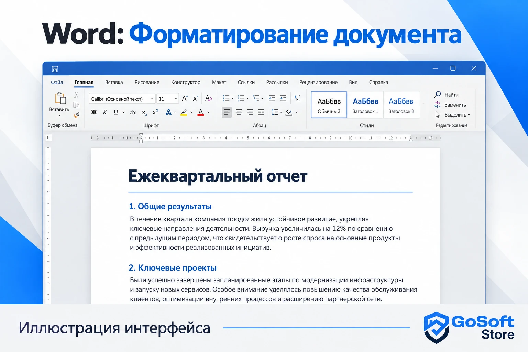Click the Copy icon in clipboard group

click(x=76, y=105)
